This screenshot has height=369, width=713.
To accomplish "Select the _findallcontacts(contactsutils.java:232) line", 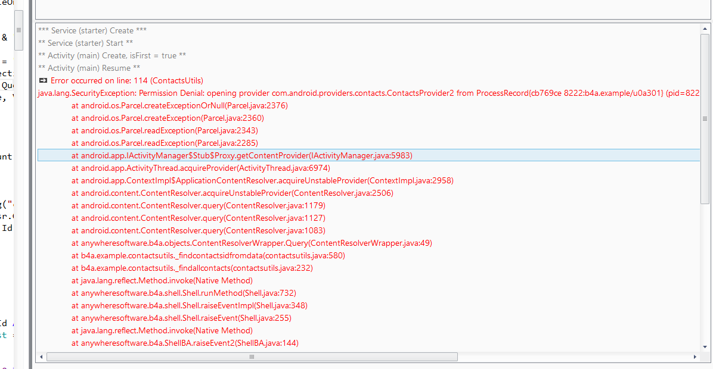I will pos(192,268).
